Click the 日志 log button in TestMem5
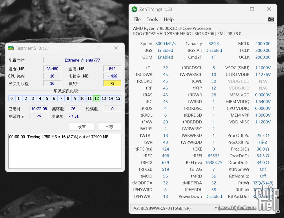Image resolution: width=284 pixels, height=218 pixels. 109,127
